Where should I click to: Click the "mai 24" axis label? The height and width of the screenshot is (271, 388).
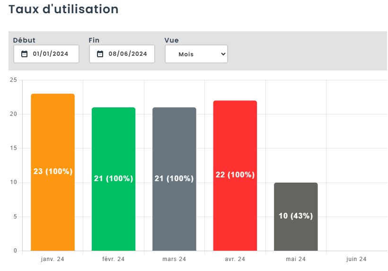296,259
